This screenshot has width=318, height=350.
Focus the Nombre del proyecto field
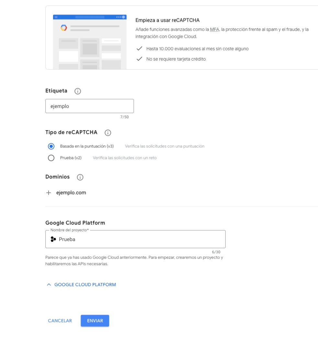click(135, 239)
